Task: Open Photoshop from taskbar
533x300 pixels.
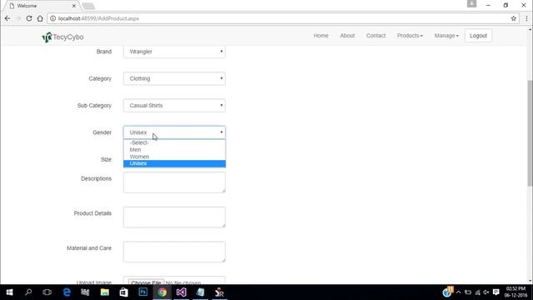Action: click(143, 292)
